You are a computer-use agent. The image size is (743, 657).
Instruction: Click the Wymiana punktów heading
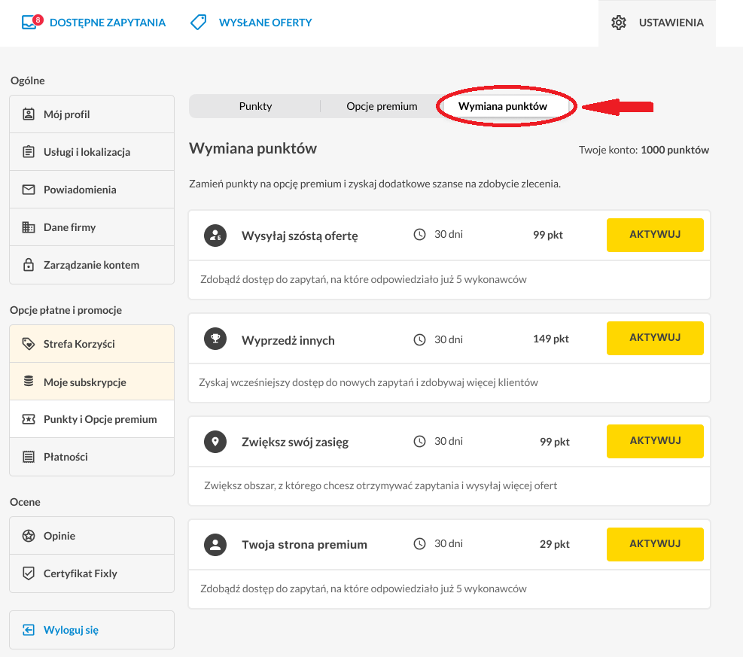click(x=253, y=148)
